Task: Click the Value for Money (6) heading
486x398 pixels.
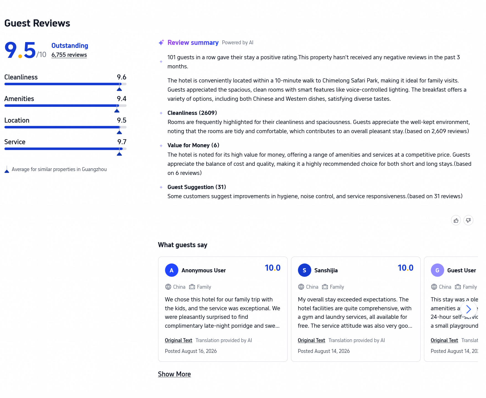Action: (x=193, y=145)
